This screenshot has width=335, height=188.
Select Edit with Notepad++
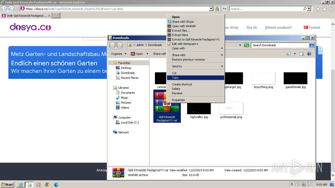[x=196, y=44]
